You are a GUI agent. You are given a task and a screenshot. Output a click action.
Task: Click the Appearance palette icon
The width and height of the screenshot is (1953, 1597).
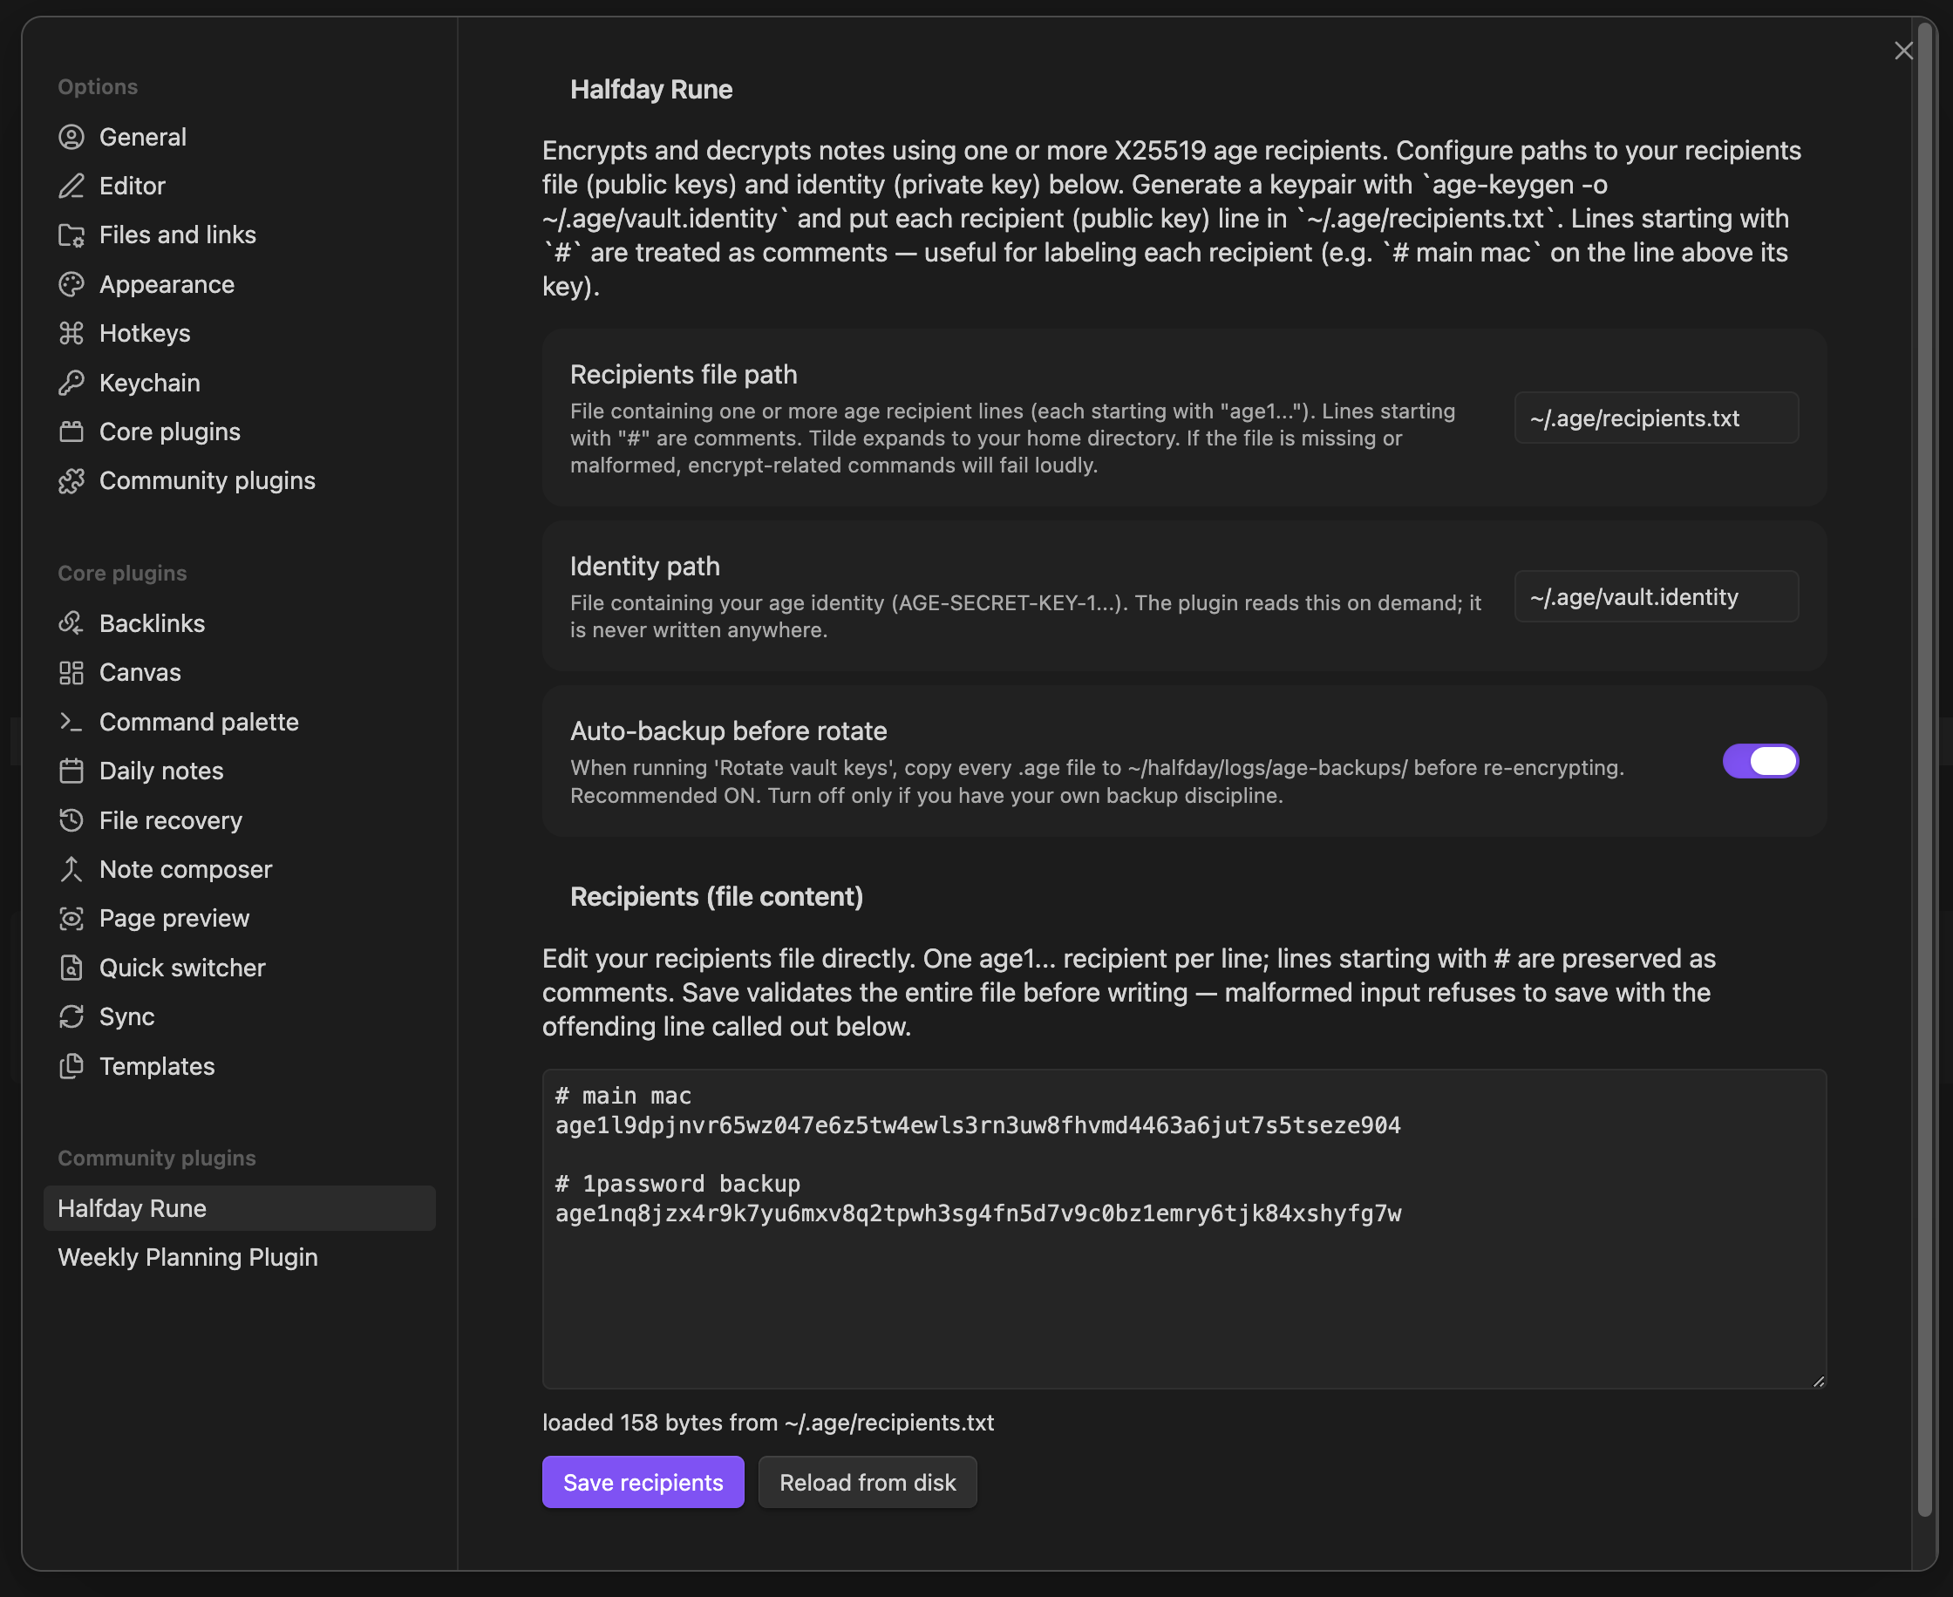click(x=71, y=284)
